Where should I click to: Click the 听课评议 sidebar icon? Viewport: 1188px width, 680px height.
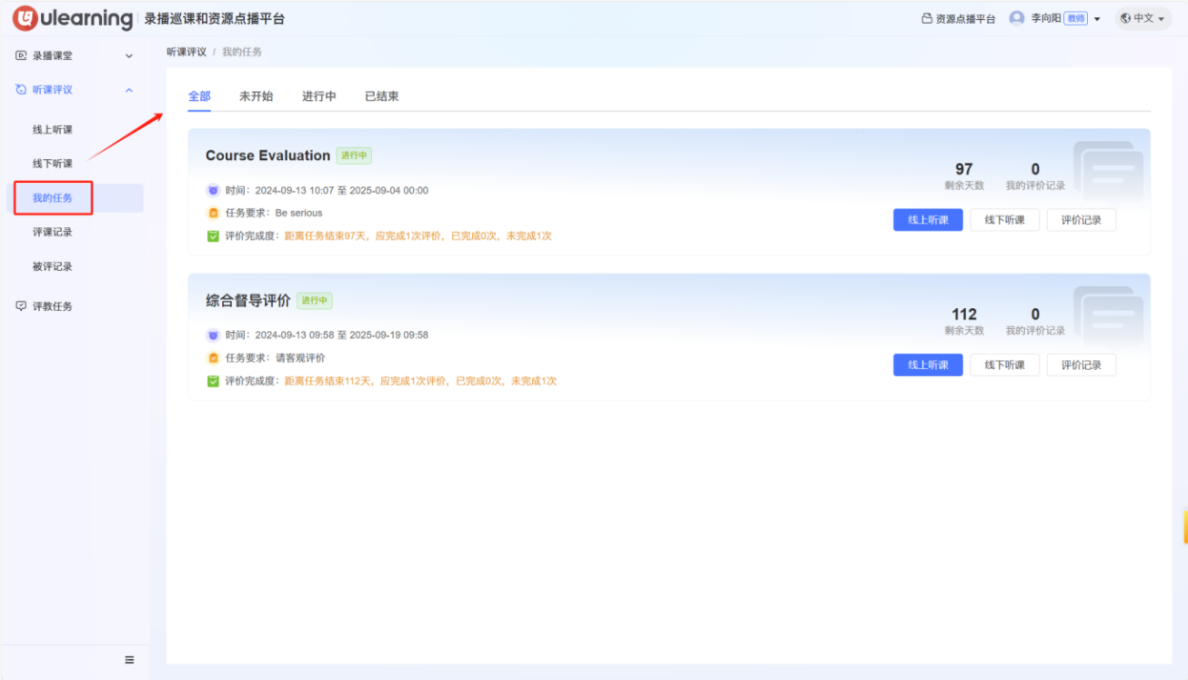coord(21,90)
